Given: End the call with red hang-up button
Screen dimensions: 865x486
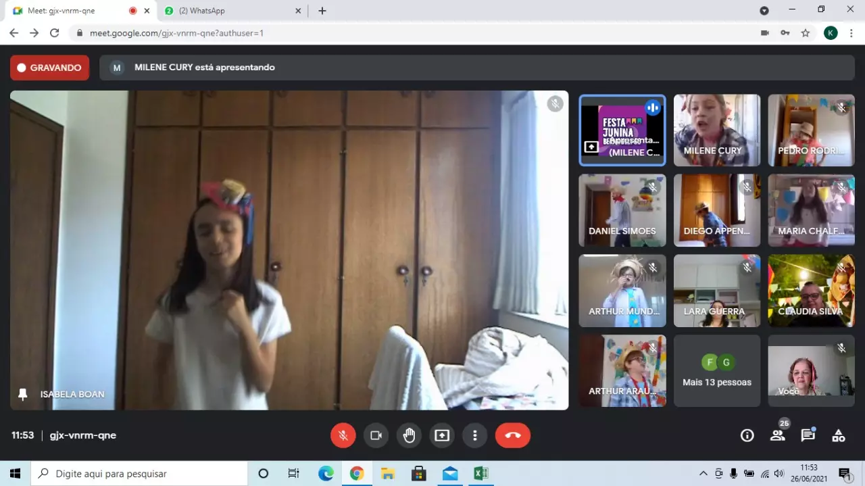Looking at the screenshot, I should (x=512, y=435).
